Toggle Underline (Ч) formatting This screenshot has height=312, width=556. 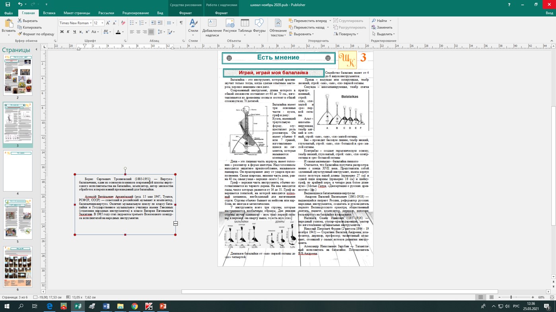74,32
